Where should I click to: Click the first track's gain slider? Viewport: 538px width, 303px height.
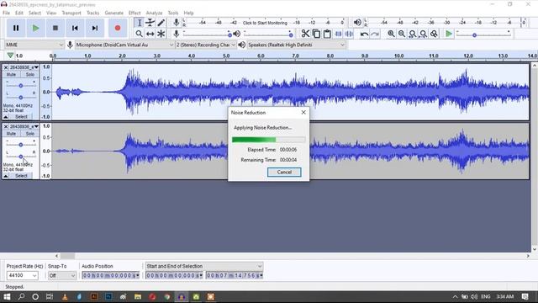point(20,85)
